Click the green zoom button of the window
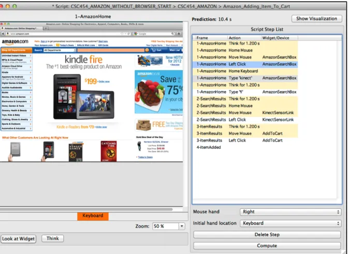This screenshot has height=254, width=348. [x=15, y=6]
